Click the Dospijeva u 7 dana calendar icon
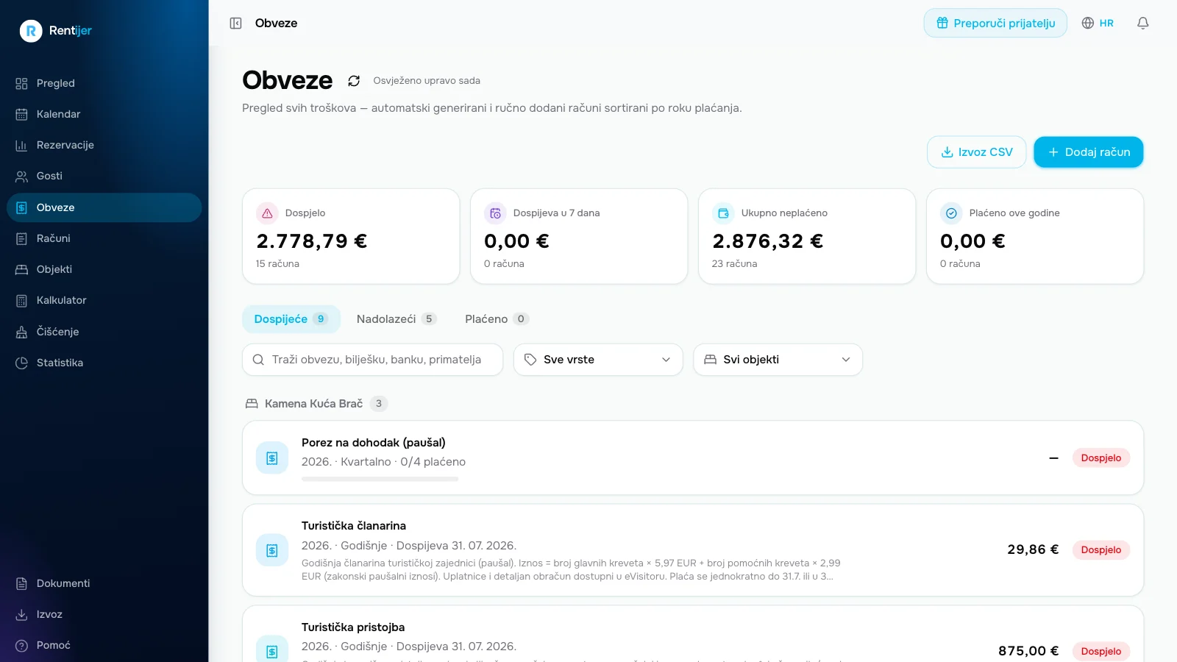1177x662 pixels. click(495, 213)
